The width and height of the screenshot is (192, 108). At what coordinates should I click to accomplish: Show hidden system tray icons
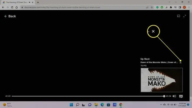(x=161, y=105)
